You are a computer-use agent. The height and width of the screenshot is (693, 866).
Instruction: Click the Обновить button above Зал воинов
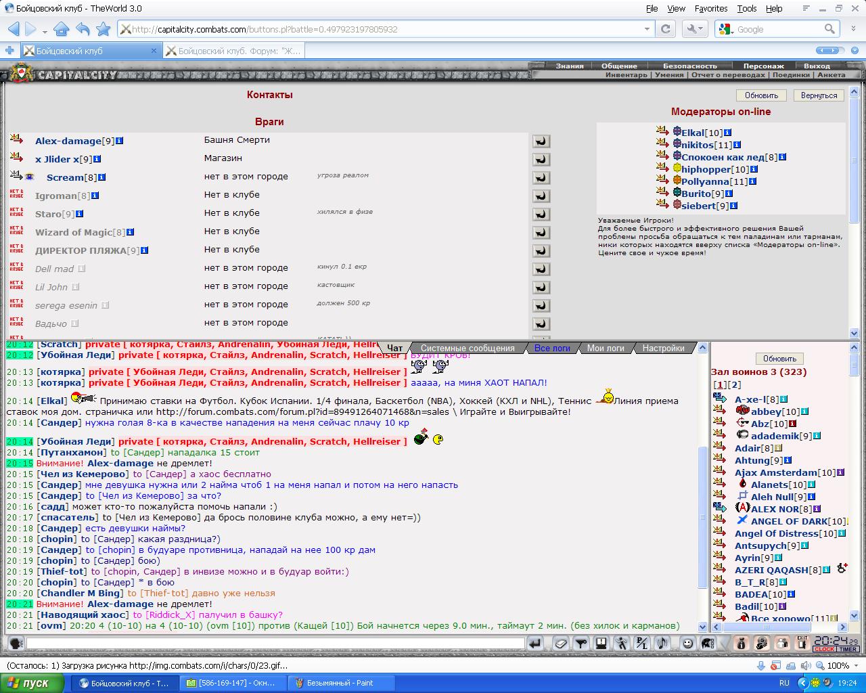tap(779, 359)
